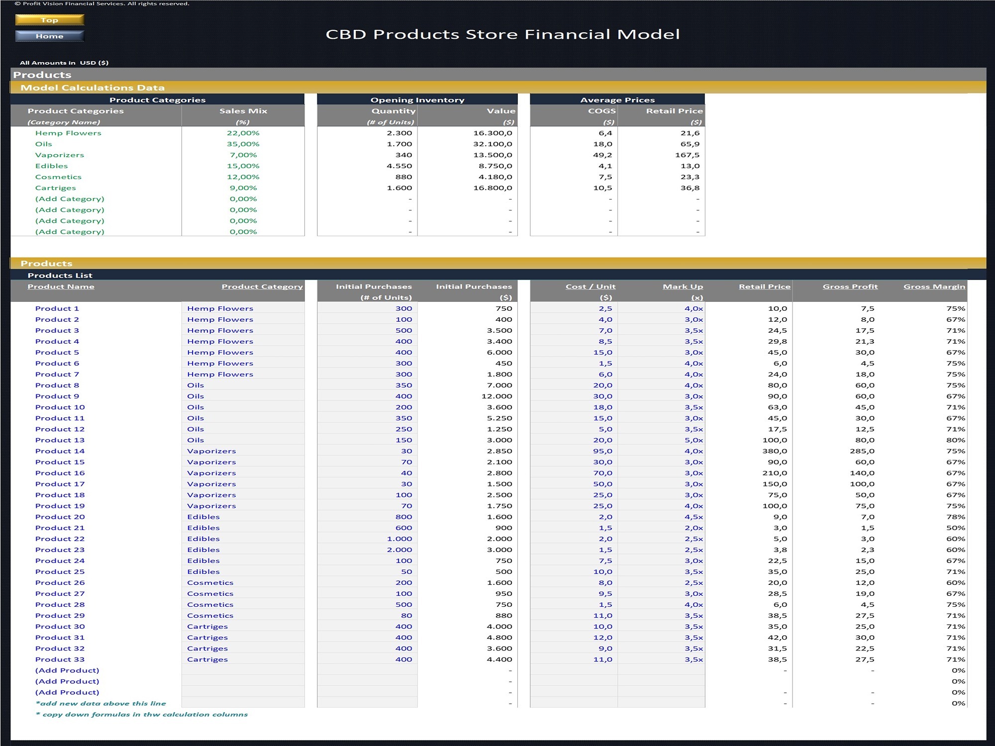The image size is (995, 746).
Task: Click the Cost / Unit header link
Action: [x=591, y=286]
